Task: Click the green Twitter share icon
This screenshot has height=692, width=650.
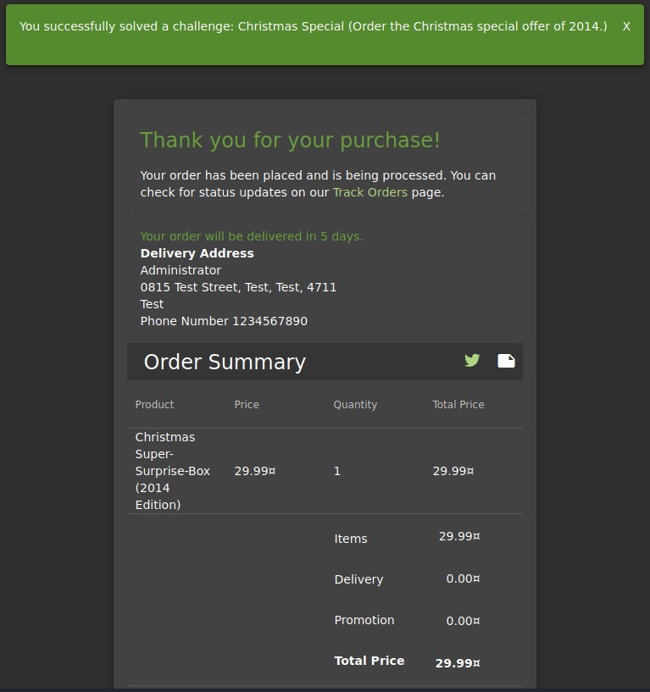Action: pyautogui.click(x=472, y=360)
